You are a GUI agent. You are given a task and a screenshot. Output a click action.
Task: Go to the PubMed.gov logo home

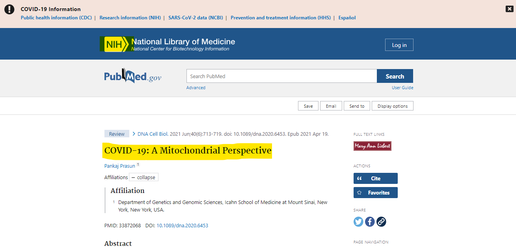tap(133, 75)
